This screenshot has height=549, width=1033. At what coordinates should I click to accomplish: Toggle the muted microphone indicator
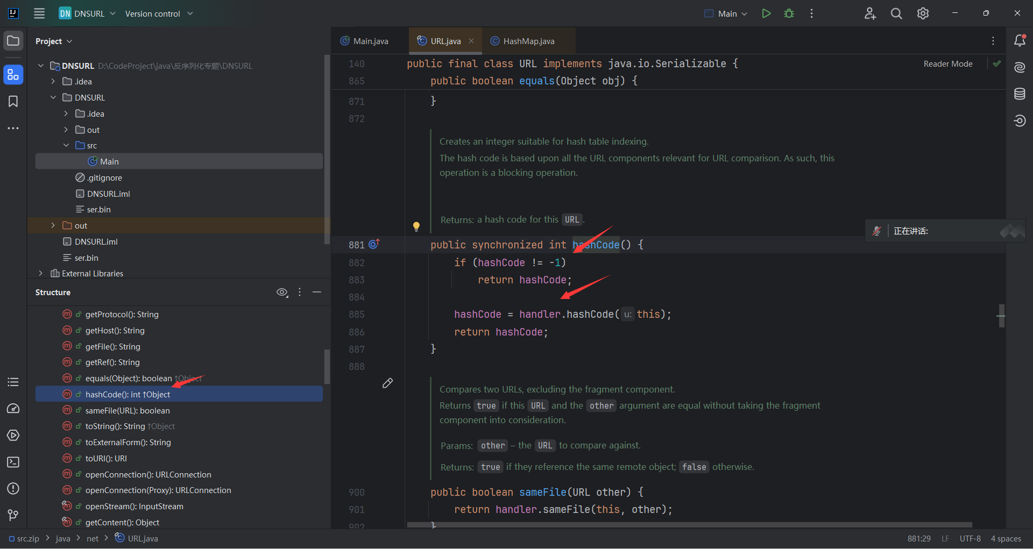pyautogui.click(x=877, y=231)
